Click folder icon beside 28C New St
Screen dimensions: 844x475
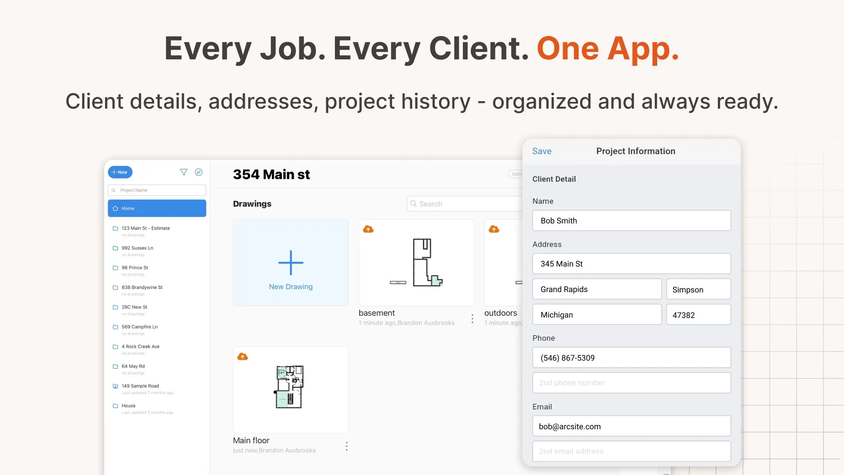[x=116, y=307]
